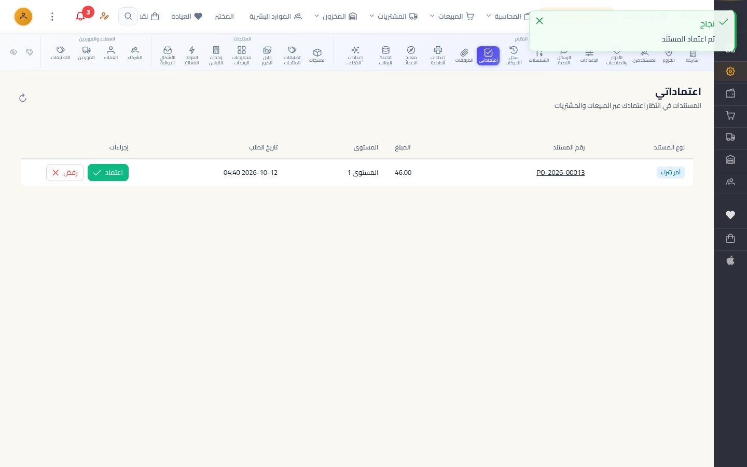Screen dimensions: 747x467
Task: Open the heart icon in the sidebar
Action: click(730, 215)
